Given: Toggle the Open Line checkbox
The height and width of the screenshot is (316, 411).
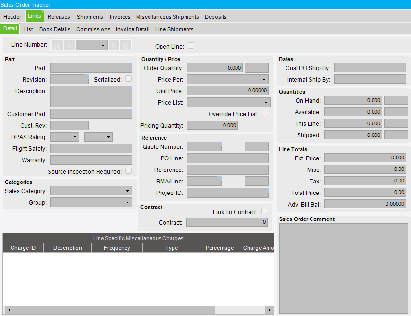Looking at the screenshot, I should [191, 46].
